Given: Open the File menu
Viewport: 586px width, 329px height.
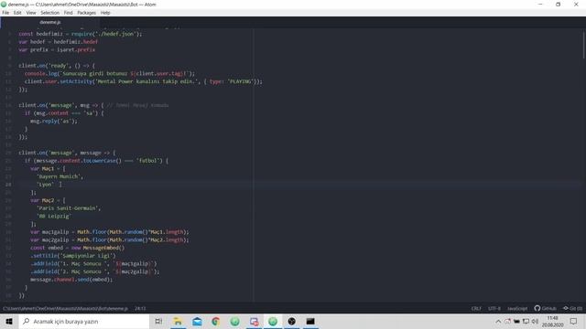Looking at the screenshot, I should [5, 13].
